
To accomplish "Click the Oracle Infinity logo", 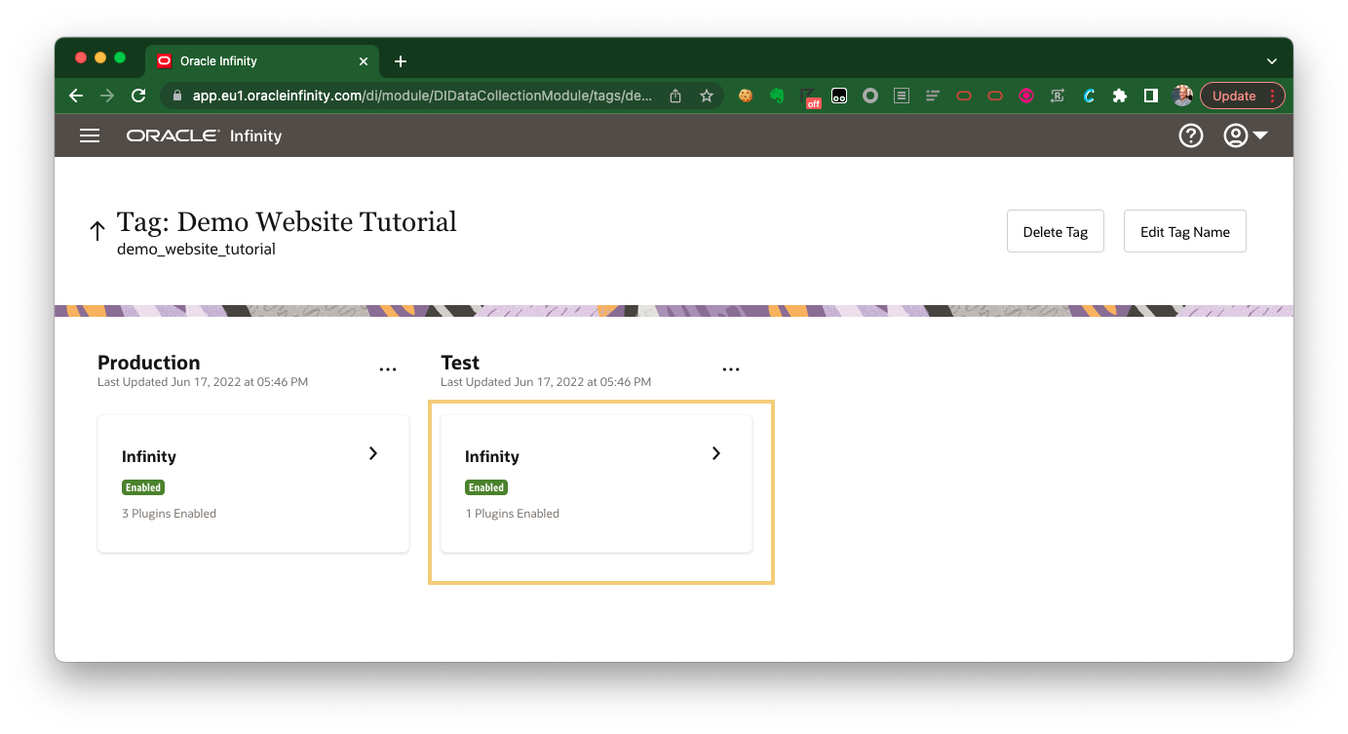I will [204, 135].
